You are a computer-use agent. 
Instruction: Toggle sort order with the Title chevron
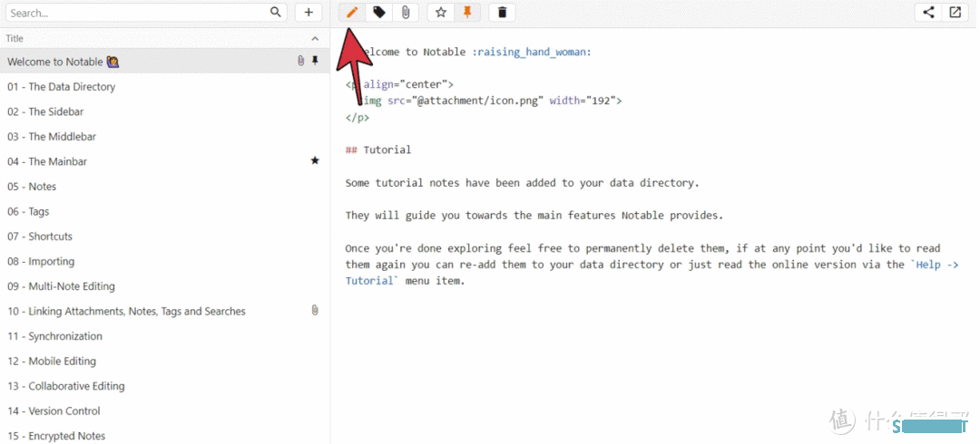315,39
